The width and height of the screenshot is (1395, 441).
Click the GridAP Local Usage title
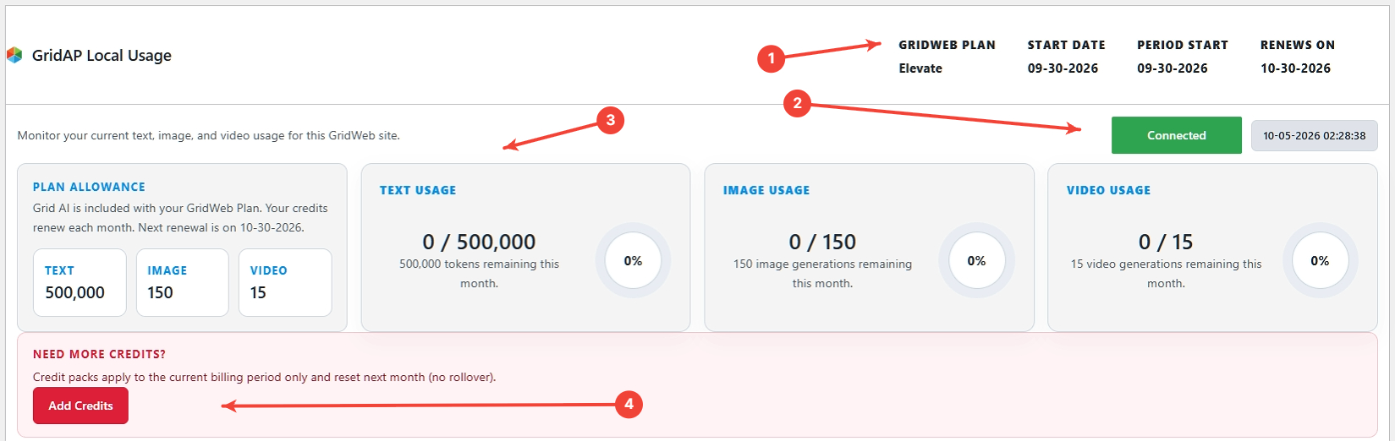(102, 55)
